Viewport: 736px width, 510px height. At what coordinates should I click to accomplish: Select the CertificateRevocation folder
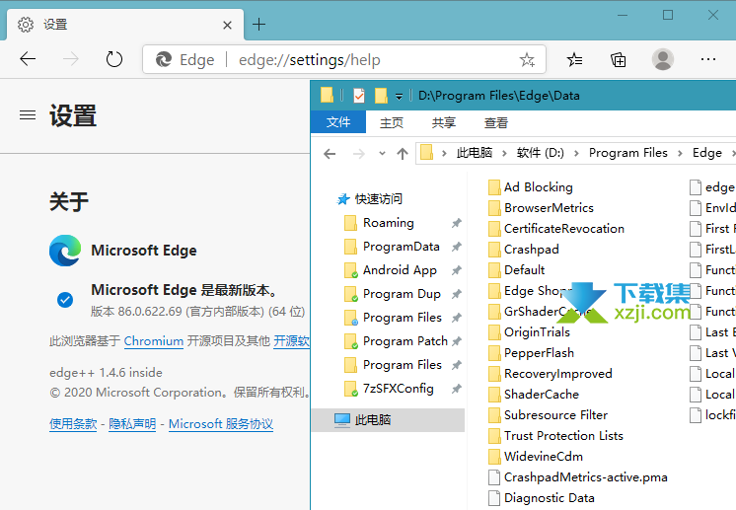556,229
